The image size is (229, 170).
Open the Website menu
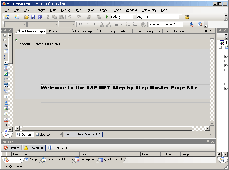40,10
